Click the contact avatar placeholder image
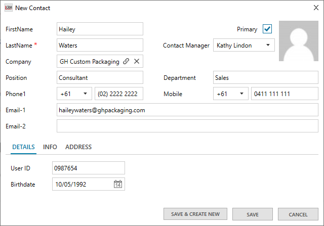Image resolution: width=324 pixels, height=226 pixels. (x=299, y=41)
